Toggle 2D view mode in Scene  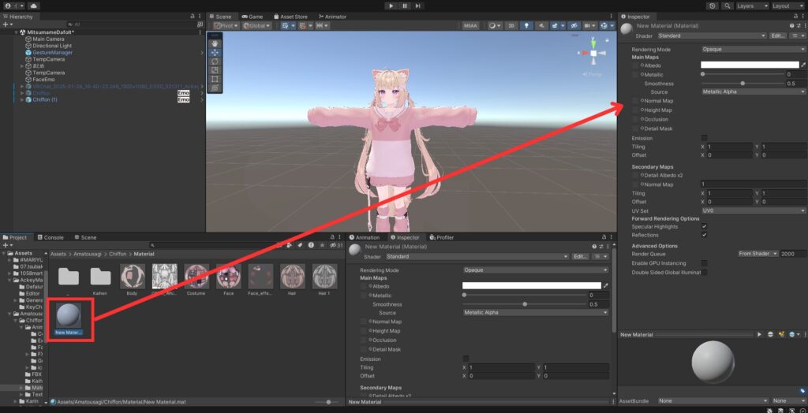[x=511, y=25]
